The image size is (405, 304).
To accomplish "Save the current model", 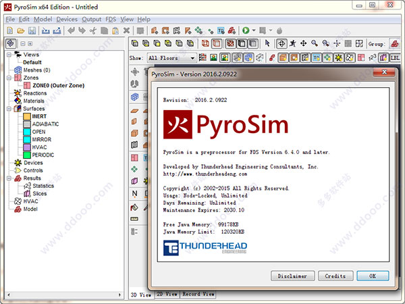I will (32, 31).
